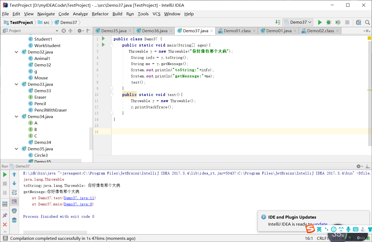Screen dimensions: 372x242
Task: Move down the stack trace arrow
Action: [x=14, y=183]
